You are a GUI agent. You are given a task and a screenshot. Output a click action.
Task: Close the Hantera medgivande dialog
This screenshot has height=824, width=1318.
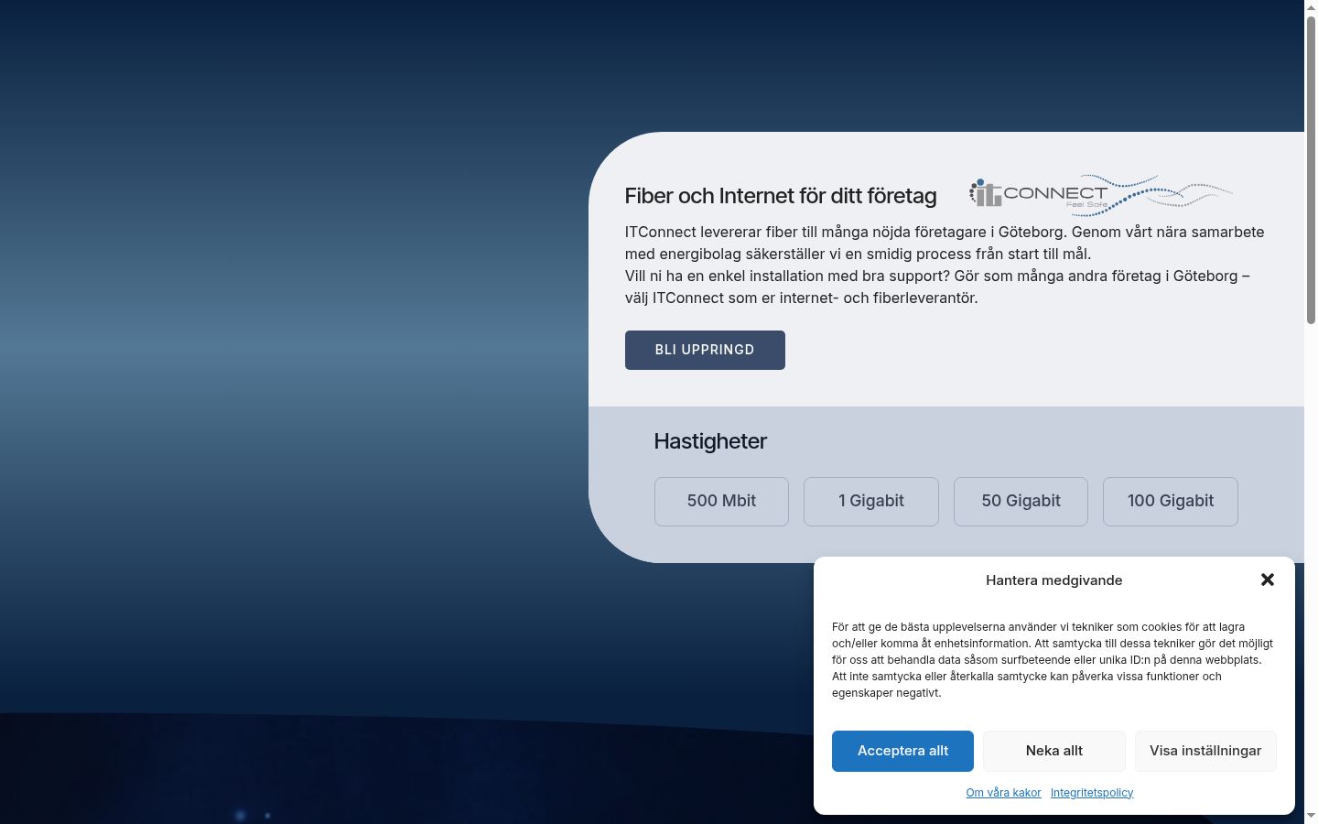tap(1268, 580)
